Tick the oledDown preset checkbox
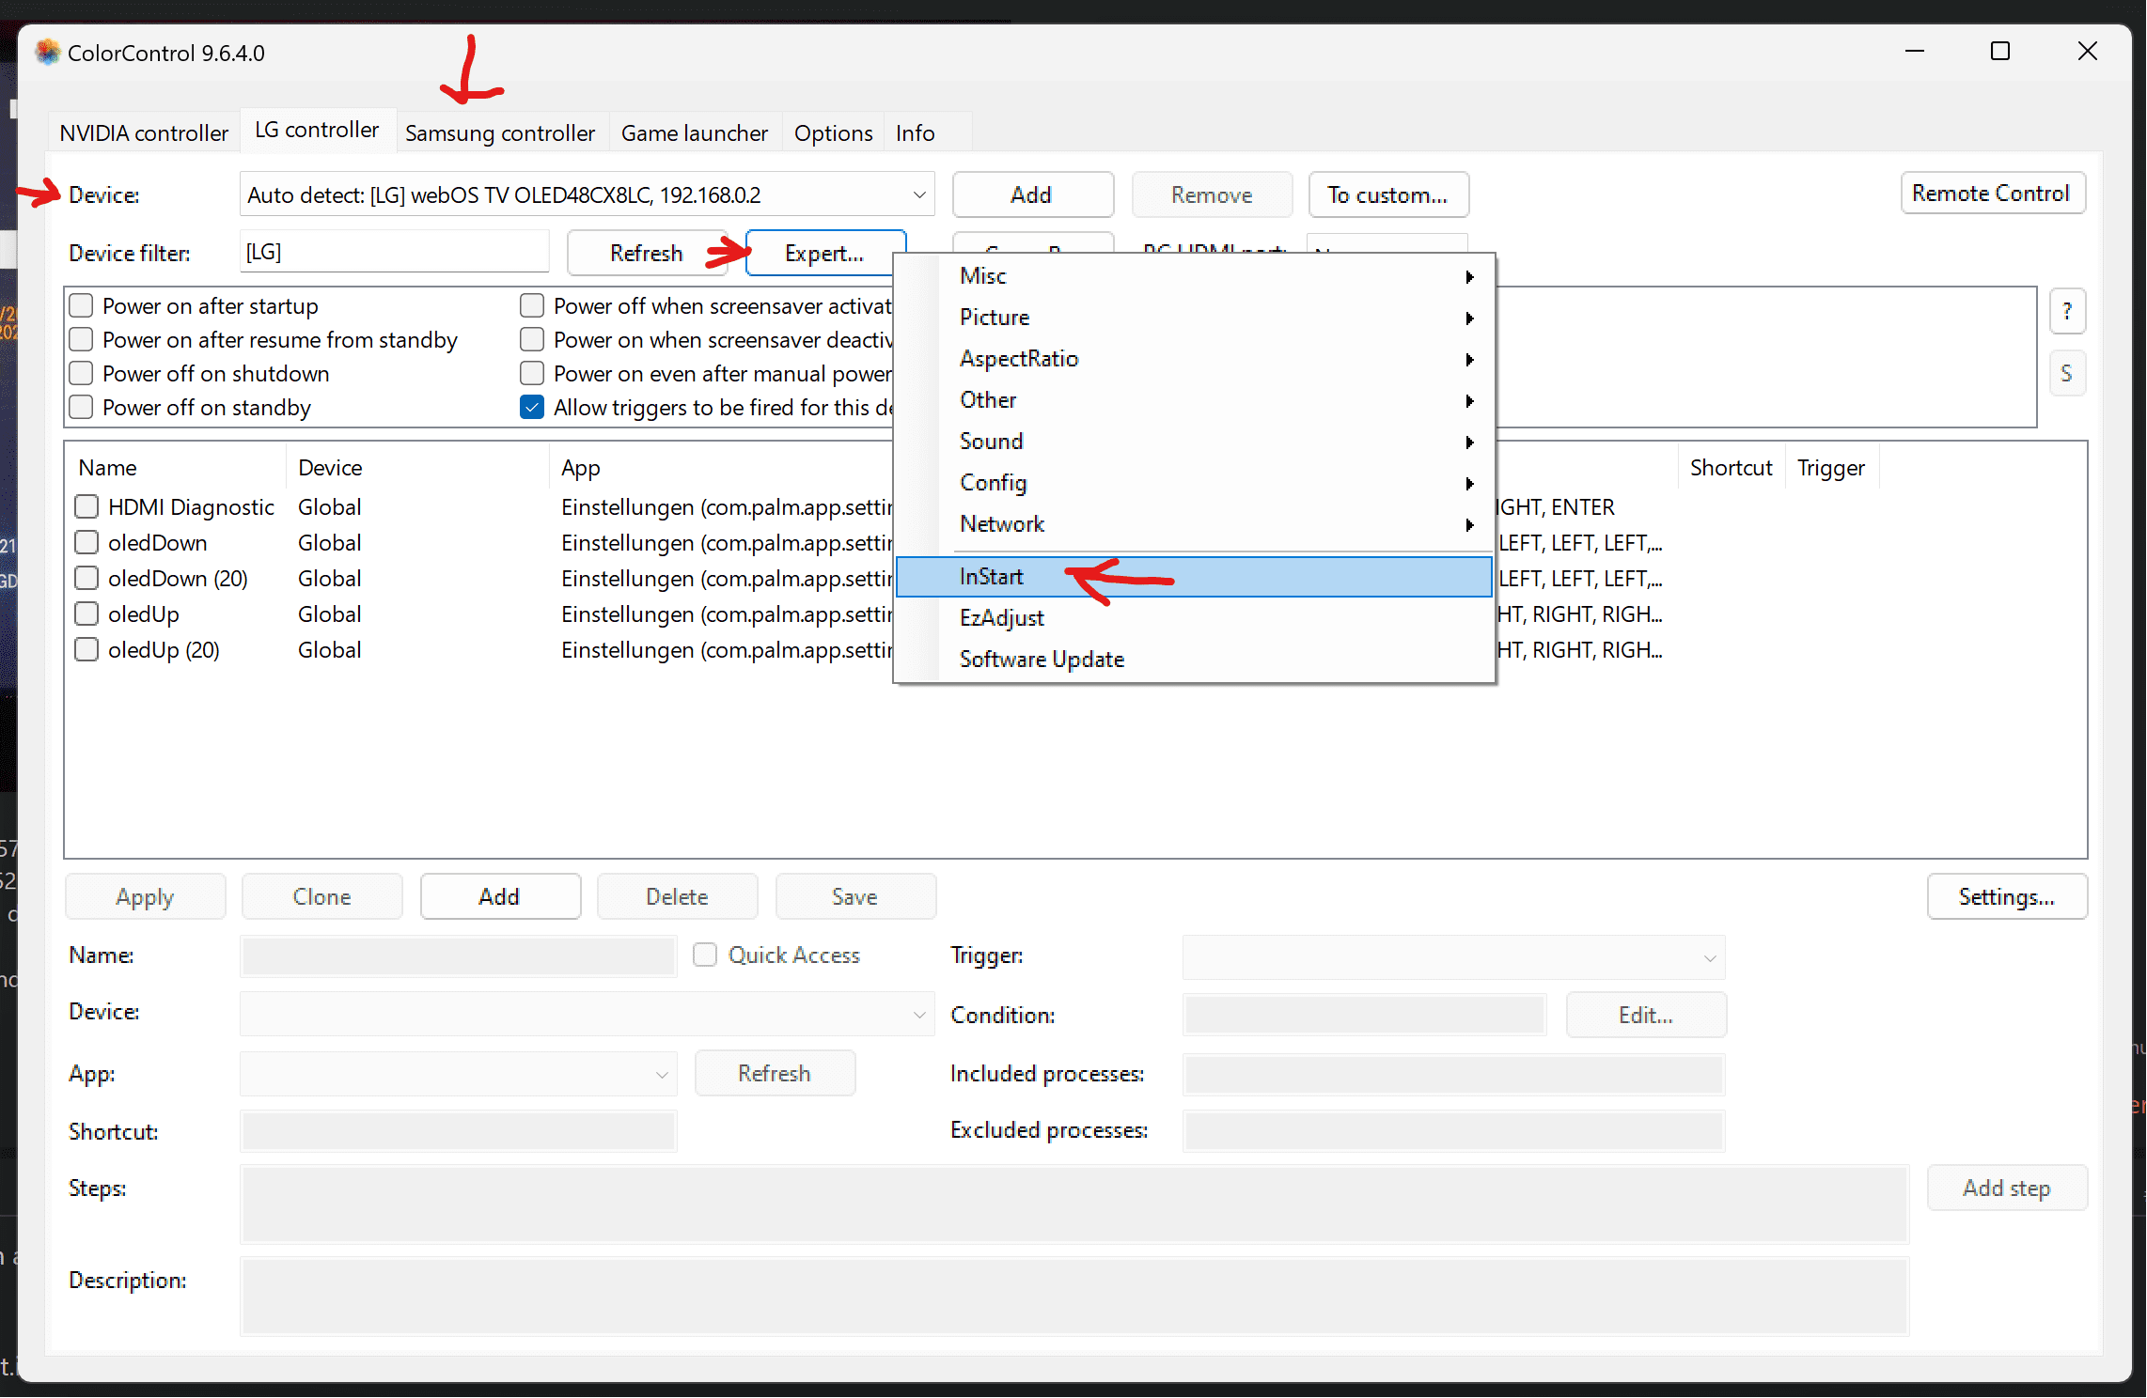The height and width of the screenshot is (1398, 2147). click(86, 542)
